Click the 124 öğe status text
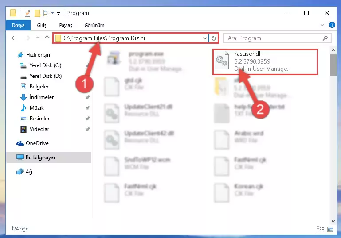341x238 pixels. pos(20,229)
